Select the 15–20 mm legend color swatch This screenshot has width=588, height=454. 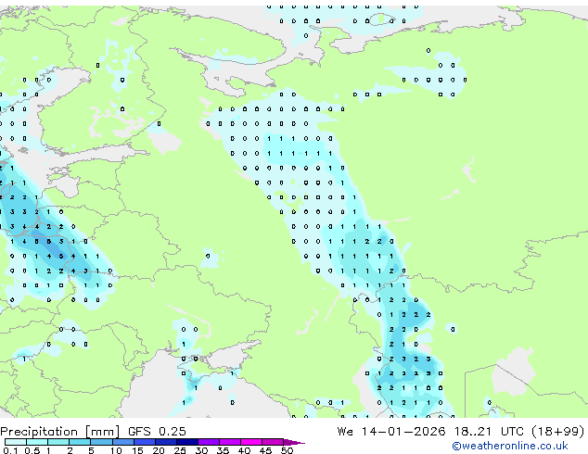pos(144,442)
